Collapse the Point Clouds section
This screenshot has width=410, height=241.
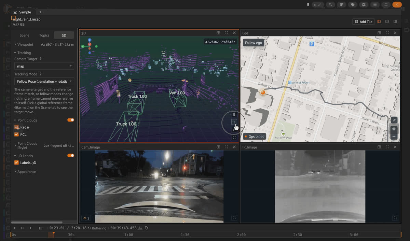tap(26, 120)
